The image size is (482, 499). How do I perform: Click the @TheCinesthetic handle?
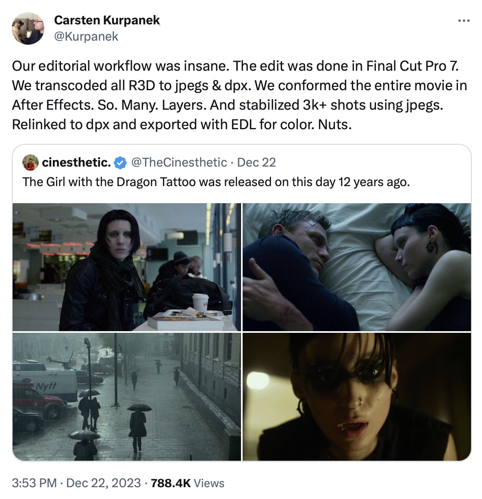click(x=179, y=162)
